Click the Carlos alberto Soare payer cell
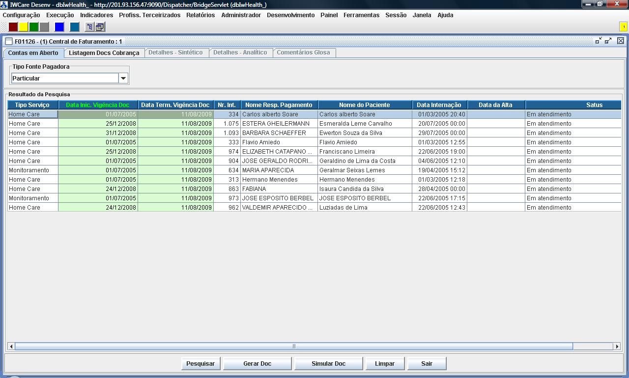This screenshot has height=378, width=629. pos(279,114)
